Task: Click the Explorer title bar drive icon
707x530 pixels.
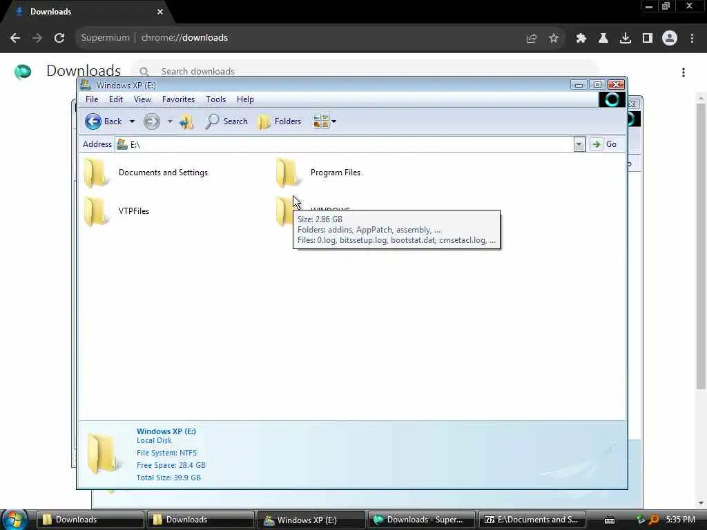Action: click(86, 85)
